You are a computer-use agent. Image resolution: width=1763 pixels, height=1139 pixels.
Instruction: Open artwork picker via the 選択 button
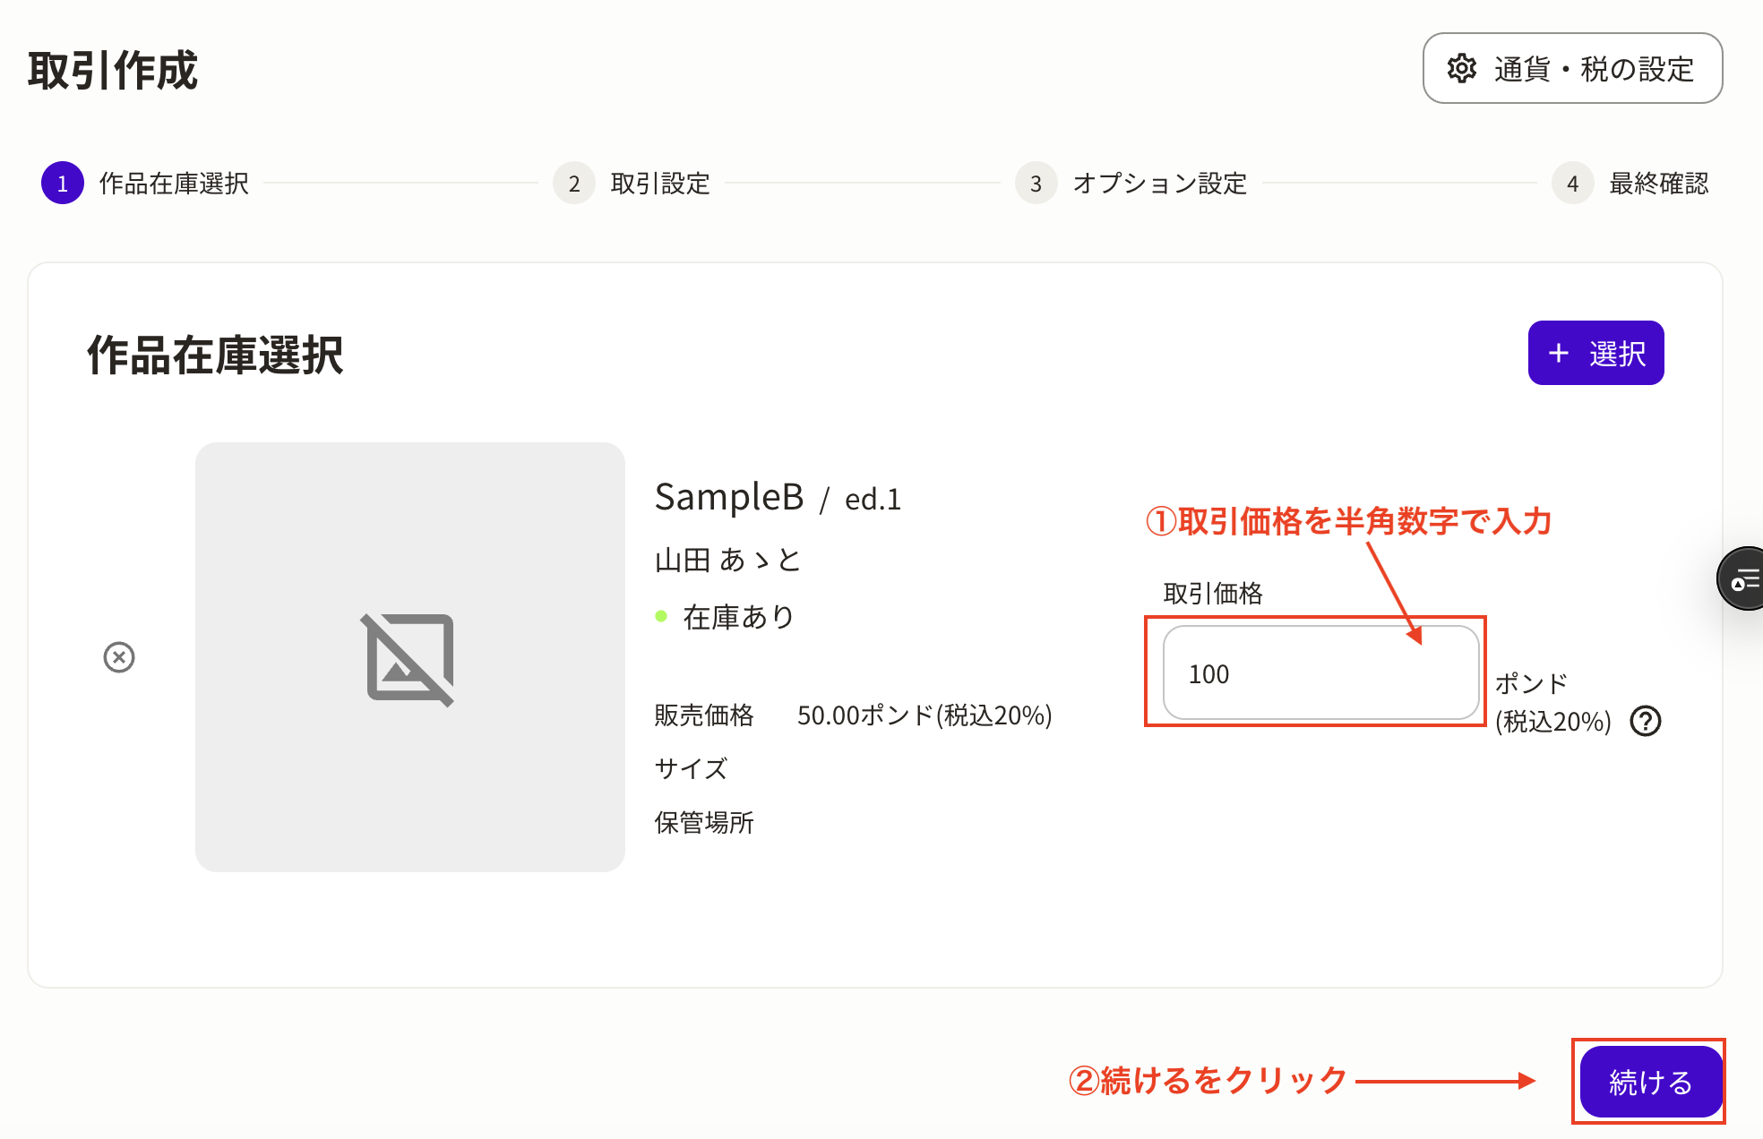pos(1596,353)
